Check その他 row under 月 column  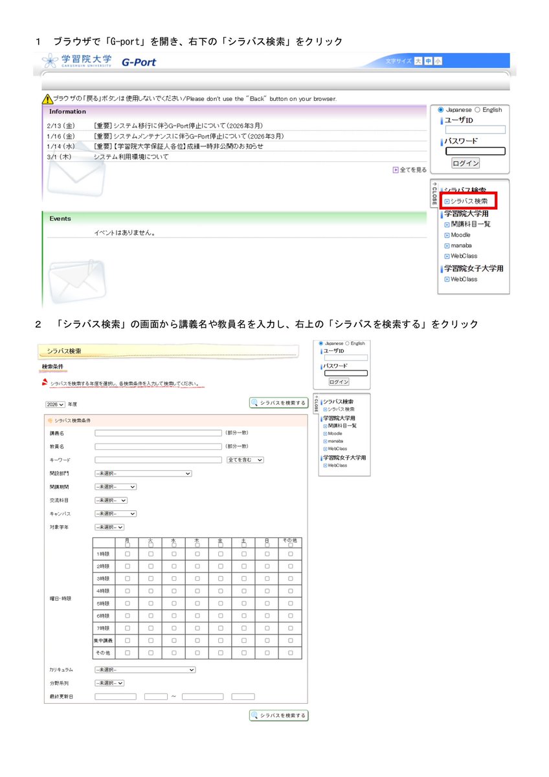click(128, 653)
